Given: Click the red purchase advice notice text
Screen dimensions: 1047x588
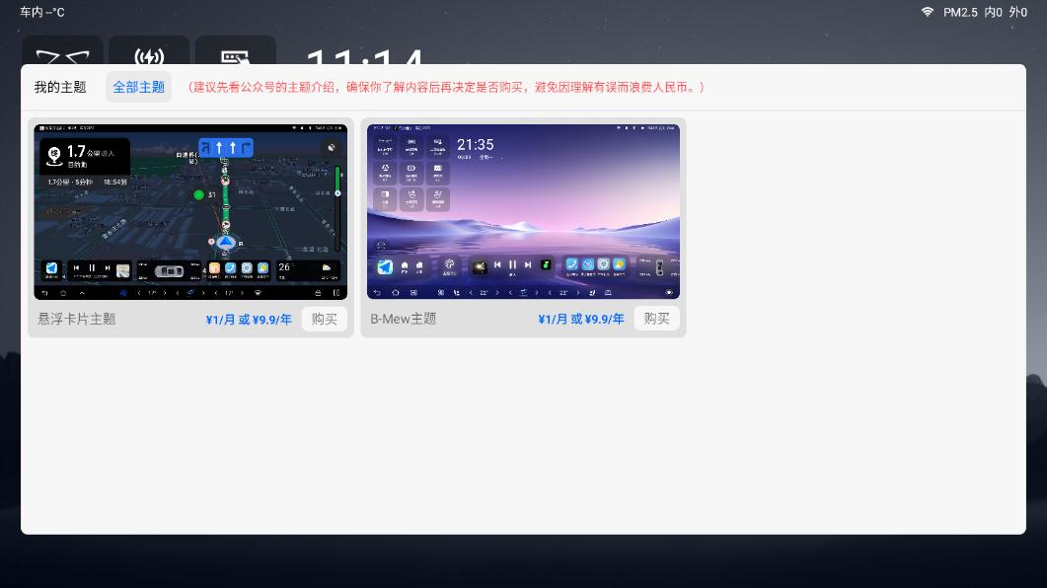Looking at the screenshot, I should pyautogui.click(x=446, y=87).
